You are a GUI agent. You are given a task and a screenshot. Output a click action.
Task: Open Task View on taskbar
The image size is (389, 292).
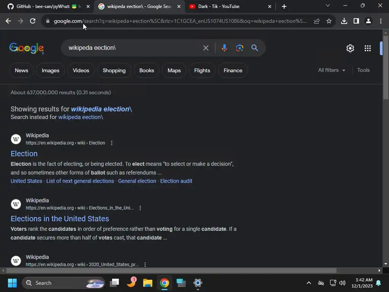115,283
